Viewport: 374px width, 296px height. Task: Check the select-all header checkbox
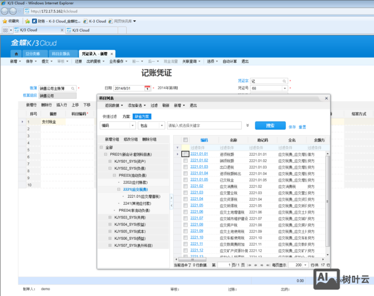pyautogui.click(x=186, y=140)
